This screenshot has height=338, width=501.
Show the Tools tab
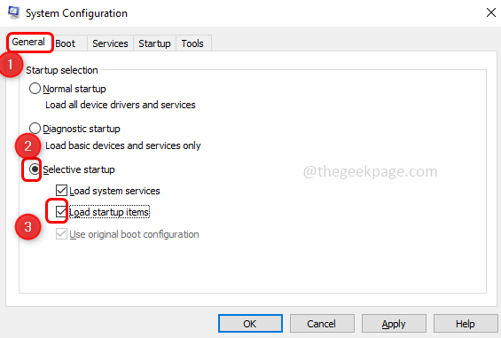click(x=192, y=43)
